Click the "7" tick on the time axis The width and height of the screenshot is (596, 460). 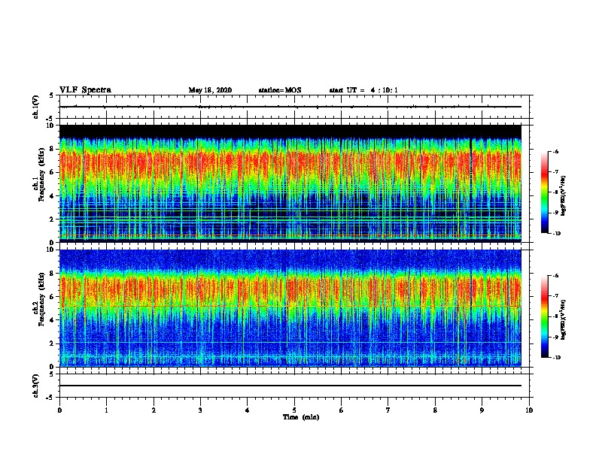(388, 410)
